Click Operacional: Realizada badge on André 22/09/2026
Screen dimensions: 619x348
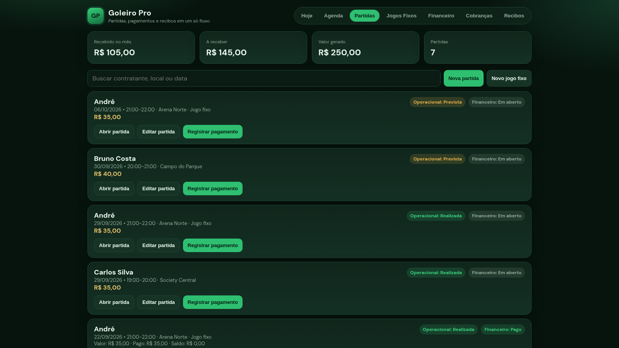(448, 329)
